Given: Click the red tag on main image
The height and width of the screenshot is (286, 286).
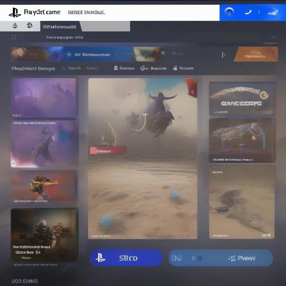Looking at the screenshot, I should click(x=108, y=151).
